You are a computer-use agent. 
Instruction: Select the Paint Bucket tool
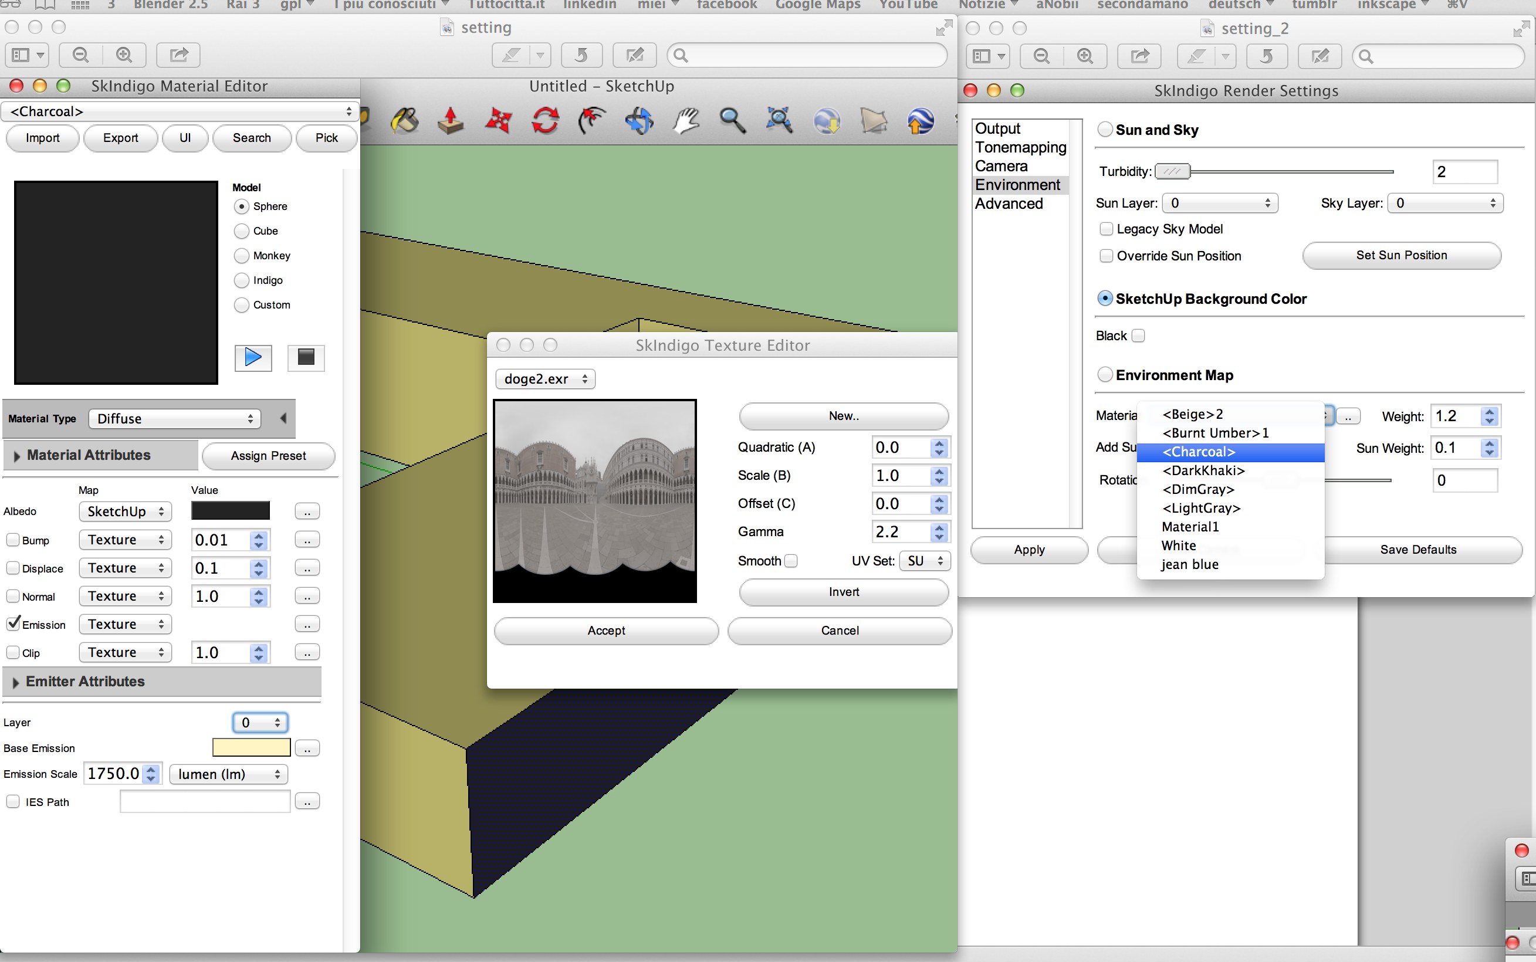(405, 120)
